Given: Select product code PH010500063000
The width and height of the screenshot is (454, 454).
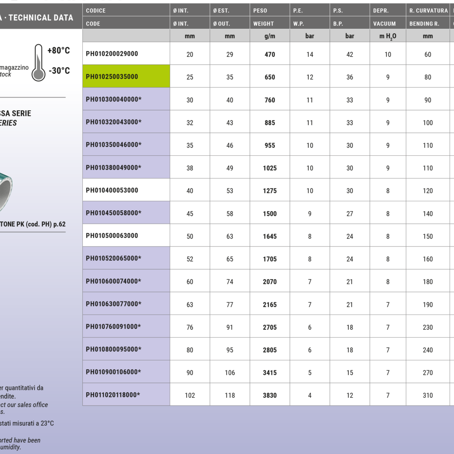Looking at the screenshot, I should (x=112, y=236).
